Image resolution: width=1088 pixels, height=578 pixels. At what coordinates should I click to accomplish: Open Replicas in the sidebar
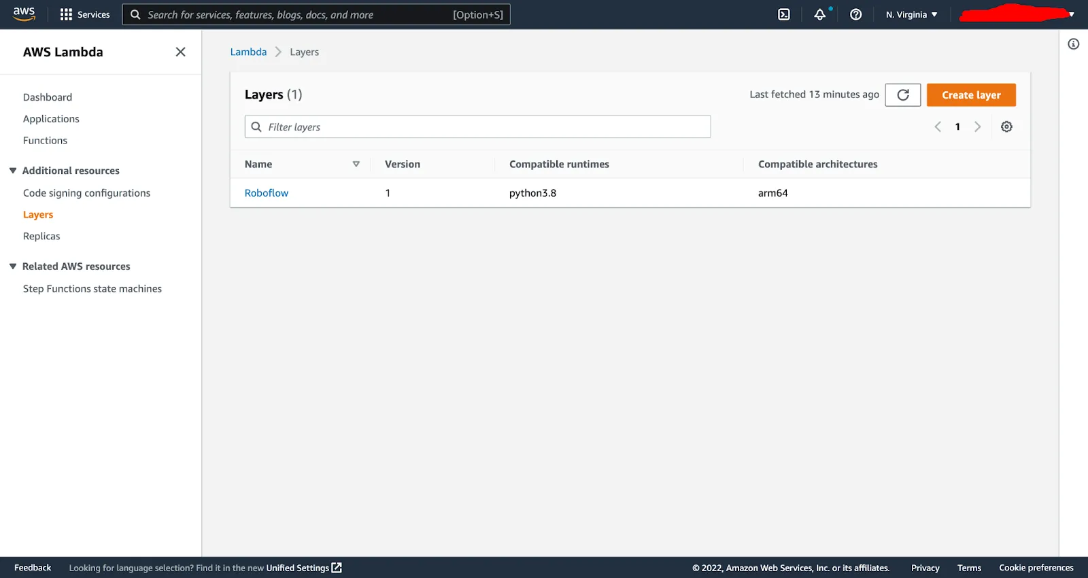tap(41, 237)
